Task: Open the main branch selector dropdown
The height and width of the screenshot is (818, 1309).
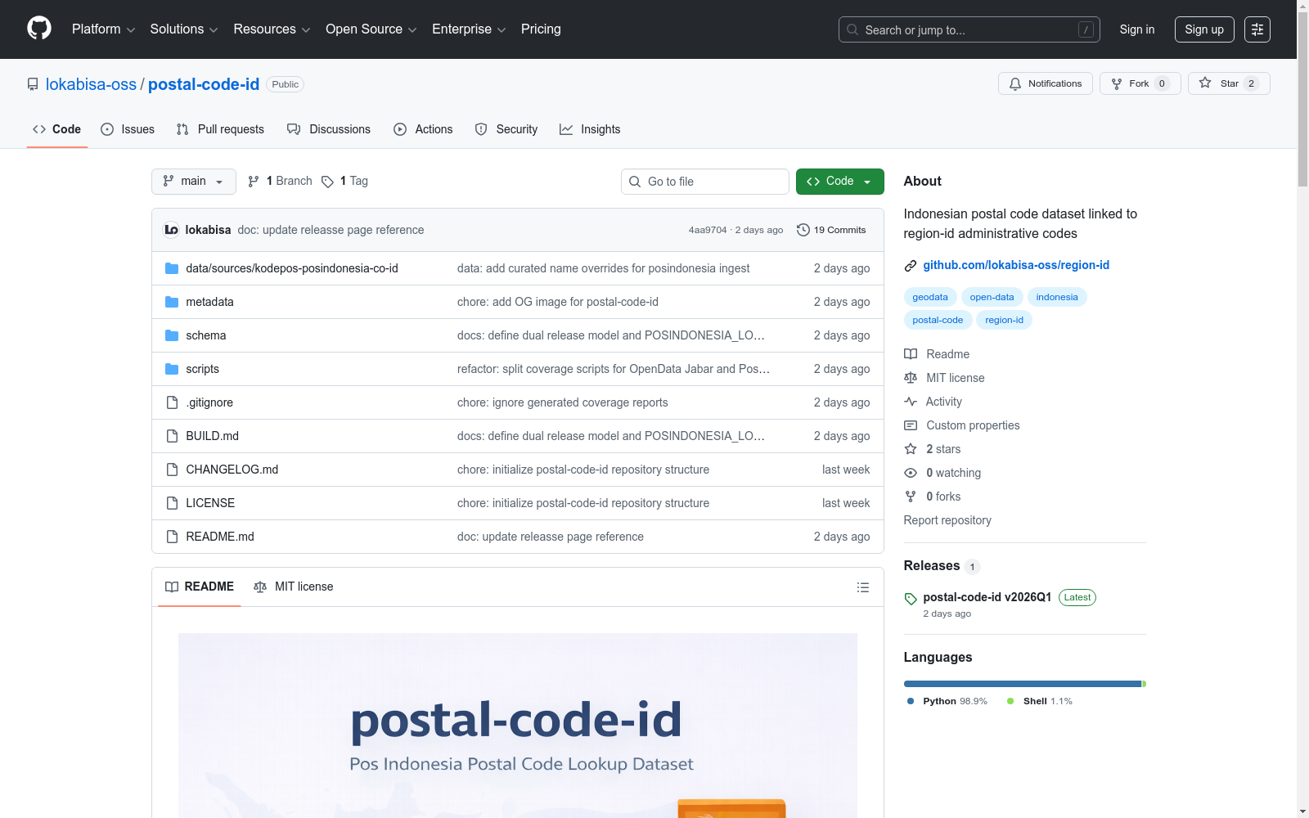Action: 194,182
